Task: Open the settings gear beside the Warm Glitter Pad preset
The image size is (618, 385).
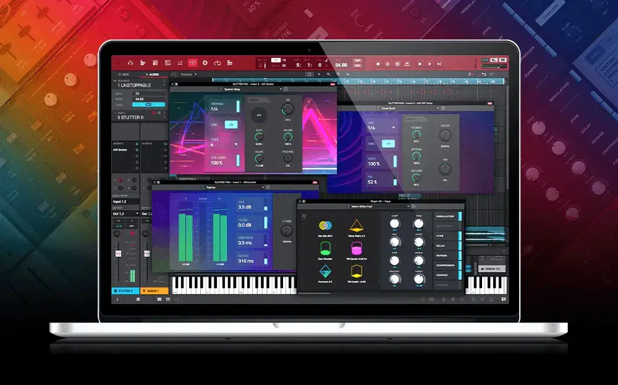Action: click(413, 206)
